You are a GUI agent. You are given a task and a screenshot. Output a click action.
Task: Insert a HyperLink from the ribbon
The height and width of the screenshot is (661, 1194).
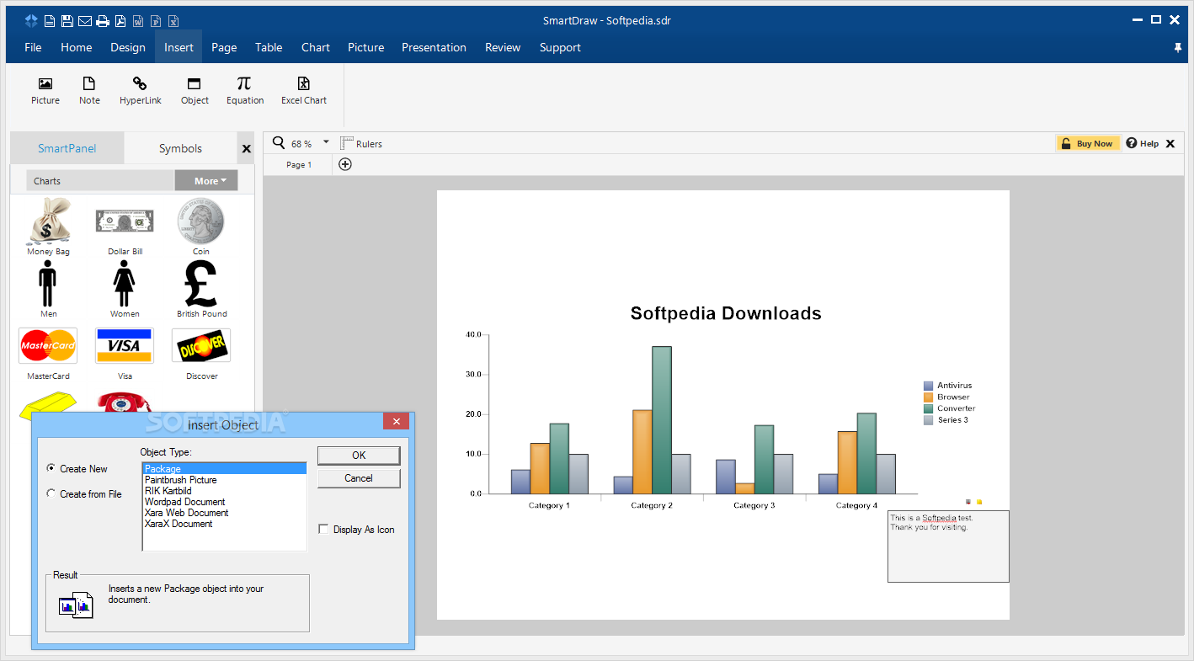point(141,91)
